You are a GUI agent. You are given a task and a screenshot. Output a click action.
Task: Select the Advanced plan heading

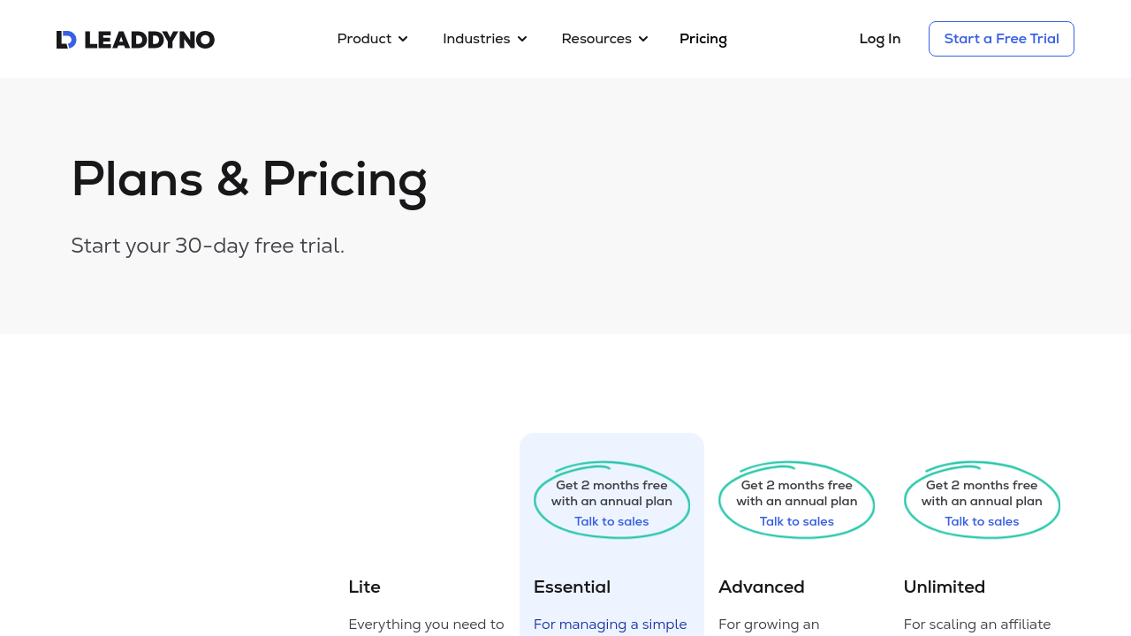[762, 587]
